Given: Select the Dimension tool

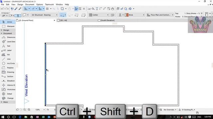Looking at the screenshot, I should click(8, 37).
